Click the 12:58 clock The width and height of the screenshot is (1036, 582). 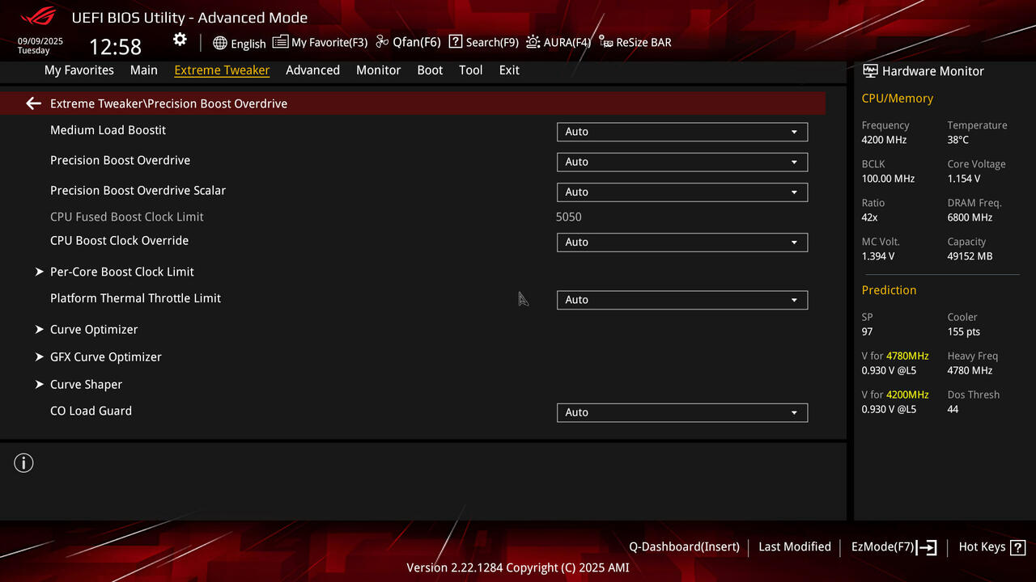pyautogui.click(x=115, y=47)
